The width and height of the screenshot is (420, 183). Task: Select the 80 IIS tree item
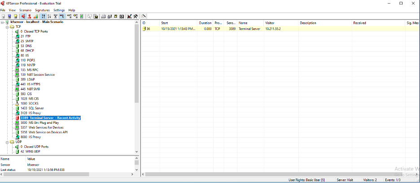tap(25, 56)
